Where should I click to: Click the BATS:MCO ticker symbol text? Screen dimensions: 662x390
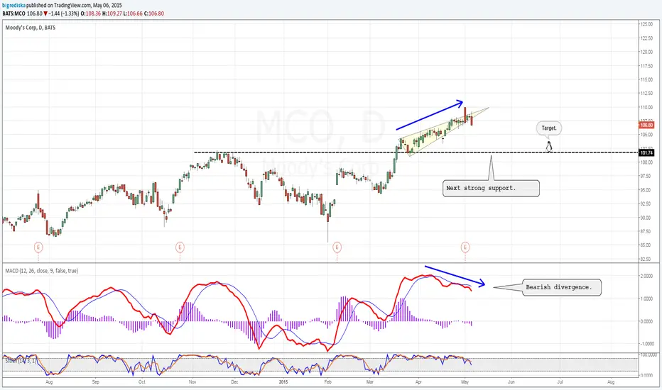coord(14,13)
